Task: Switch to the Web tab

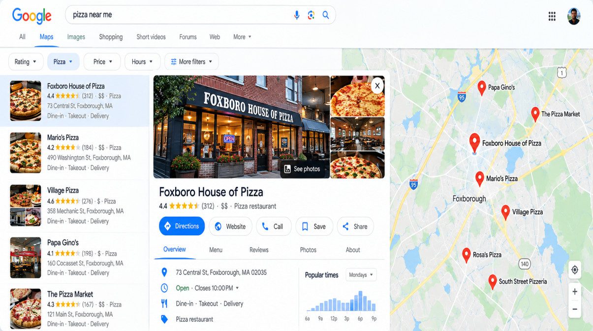Action: [215, 37]
